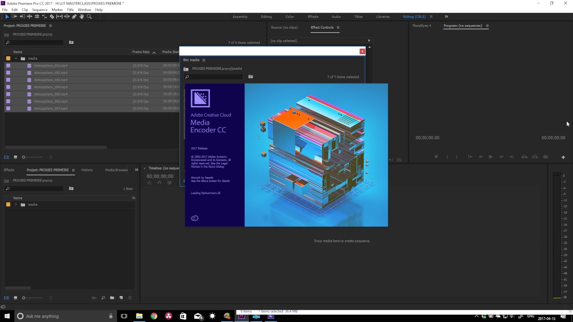Select the Ripple Edit tool
Viewport: 573px width, 322px height.
(x=30, y=17)
